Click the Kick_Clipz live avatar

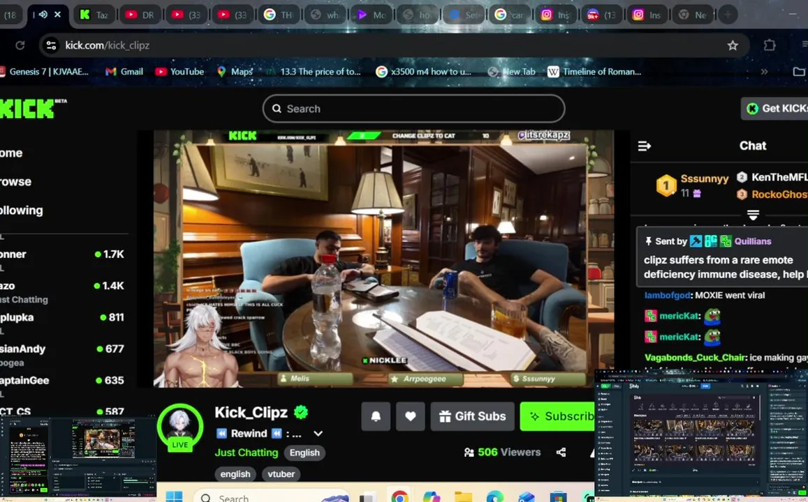(x=180, y=427)
